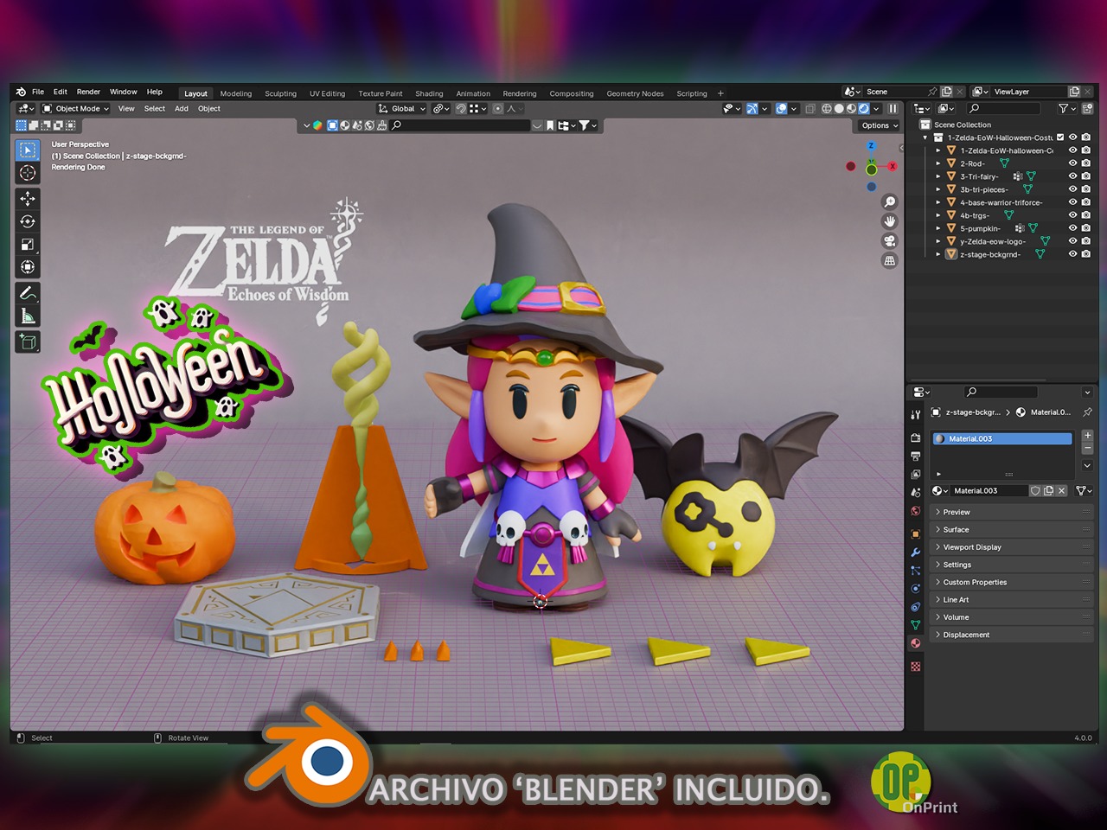Hide z-stage-bckgrnd- with its eye icon
The width and height of the screenshot is (1107, 830).
click(1072, 254)
